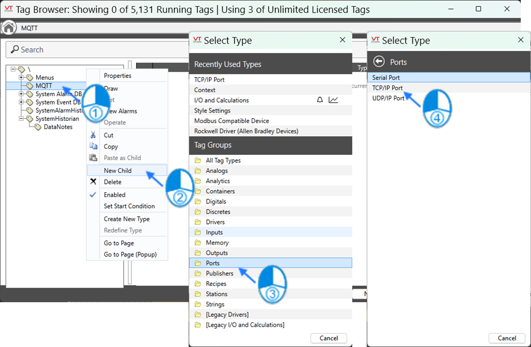Viewport: 531px width, 347px height.
Task: Expand the System Event DB tree node
Action: click(21, 102)
